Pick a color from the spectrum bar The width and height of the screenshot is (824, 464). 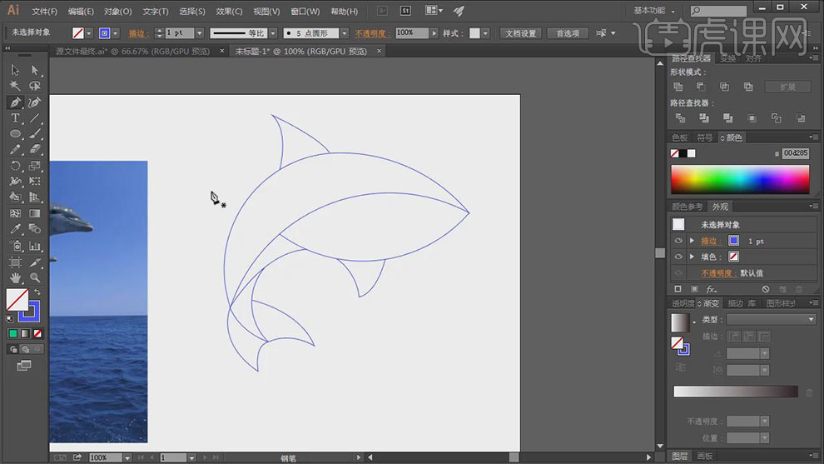(x=739, y=179)
